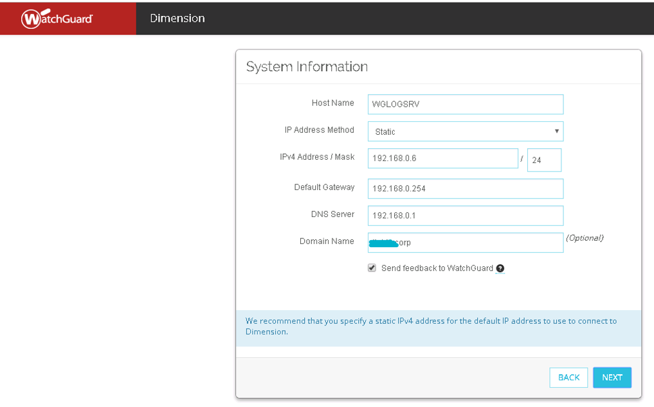The width and height of the screenshot is (654, 407).
Task: Toggle the Send feedback to WatchGuard checkbox
Action: tap(372, 268)
